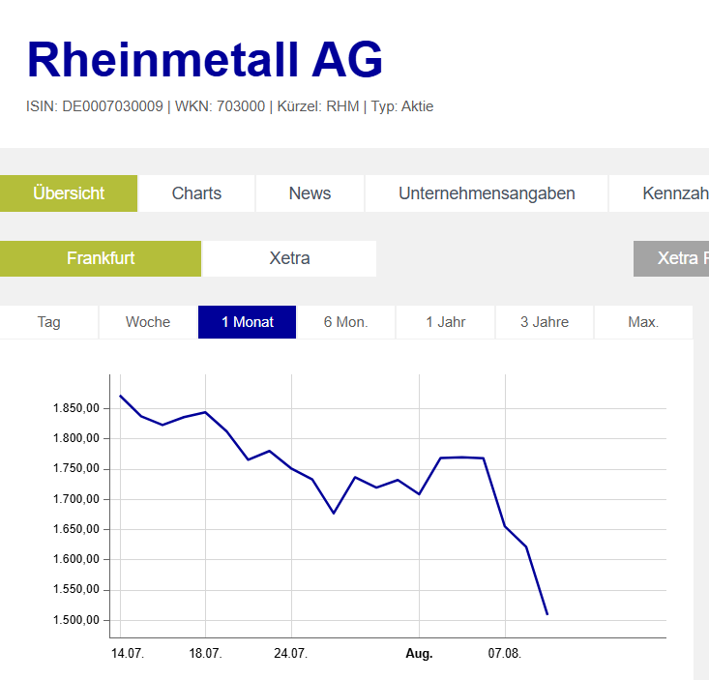Click the Typ: Aktie text

coord(402,106)
